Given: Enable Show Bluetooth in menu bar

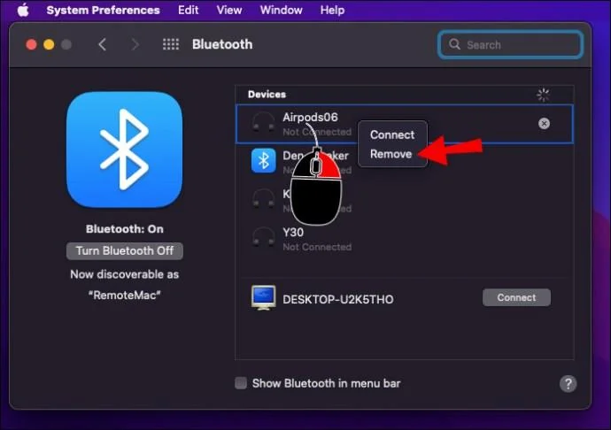Looking at the screenshot, I should point(241,383).
